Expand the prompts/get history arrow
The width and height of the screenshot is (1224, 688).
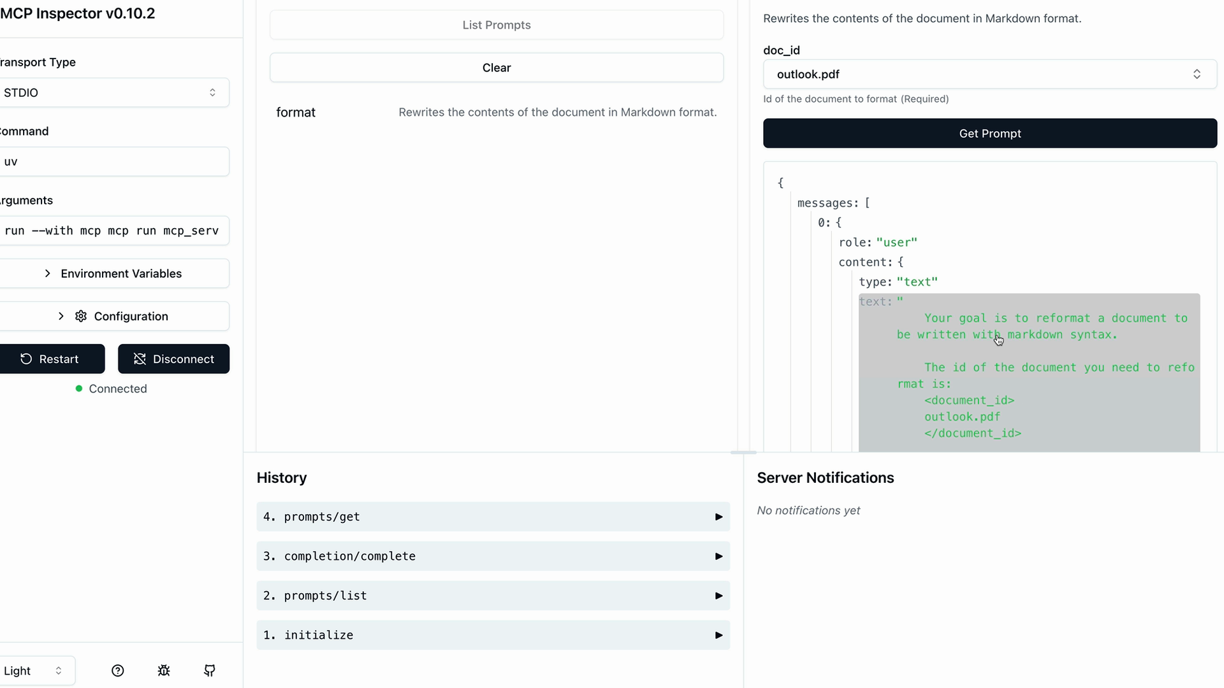(x=718, y=517)
